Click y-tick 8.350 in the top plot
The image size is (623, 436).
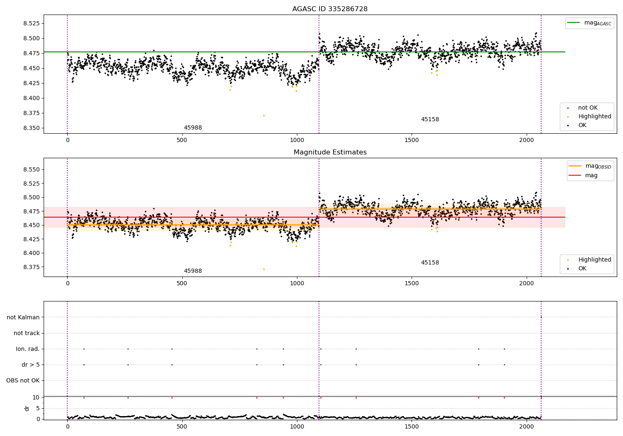point(32,128)
